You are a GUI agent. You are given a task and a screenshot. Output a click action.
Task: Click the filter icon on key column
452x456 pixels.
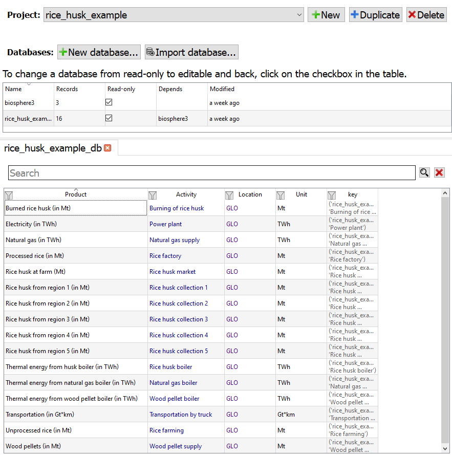tap(332, 195)
